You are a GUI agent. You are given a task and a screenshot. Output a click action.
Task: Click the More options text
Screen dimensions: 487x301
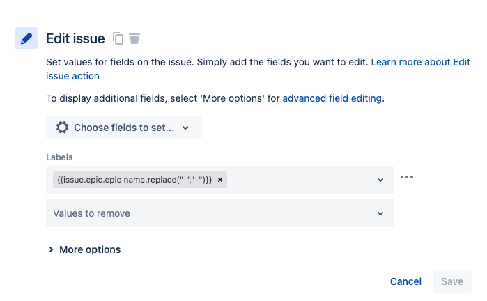pyautogui.click(x=90, y=249)
